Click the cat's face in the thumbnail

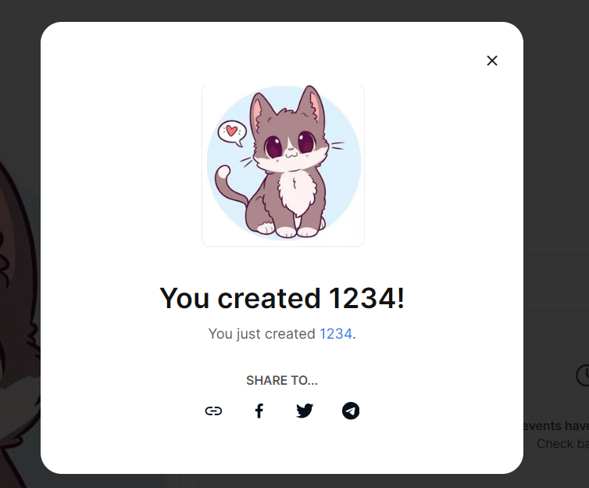[x=289, y=145]
